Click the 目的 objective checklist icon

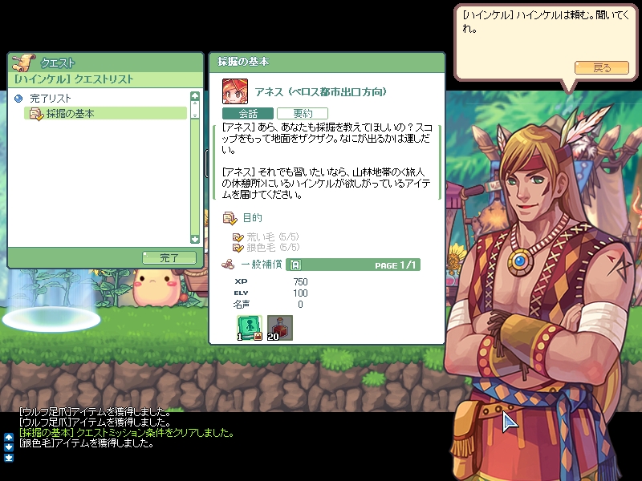pos(230,218)
